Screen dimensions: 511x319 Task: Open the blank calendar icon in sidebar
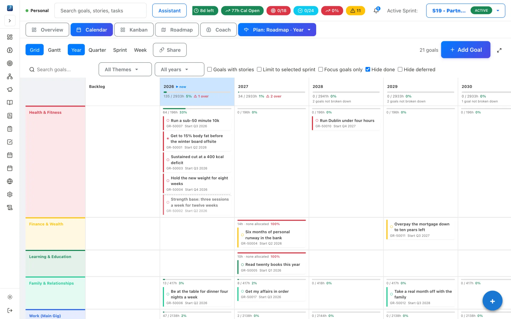(10, 168)
